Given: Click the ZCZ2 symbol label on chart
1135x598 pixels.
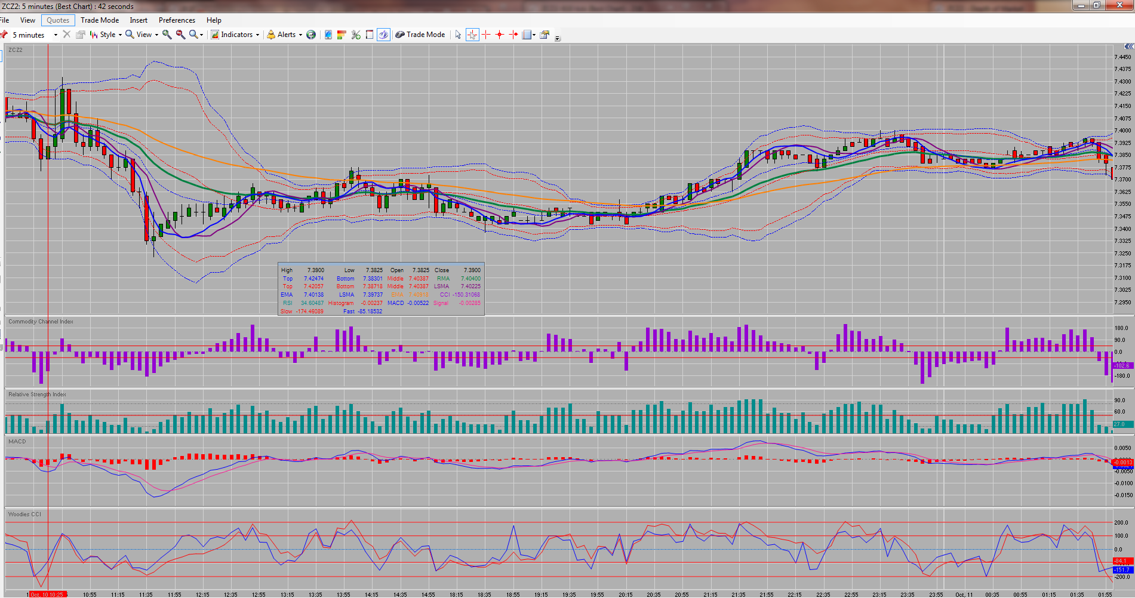Looking at the screenshot, I should (x=16, y=50).
